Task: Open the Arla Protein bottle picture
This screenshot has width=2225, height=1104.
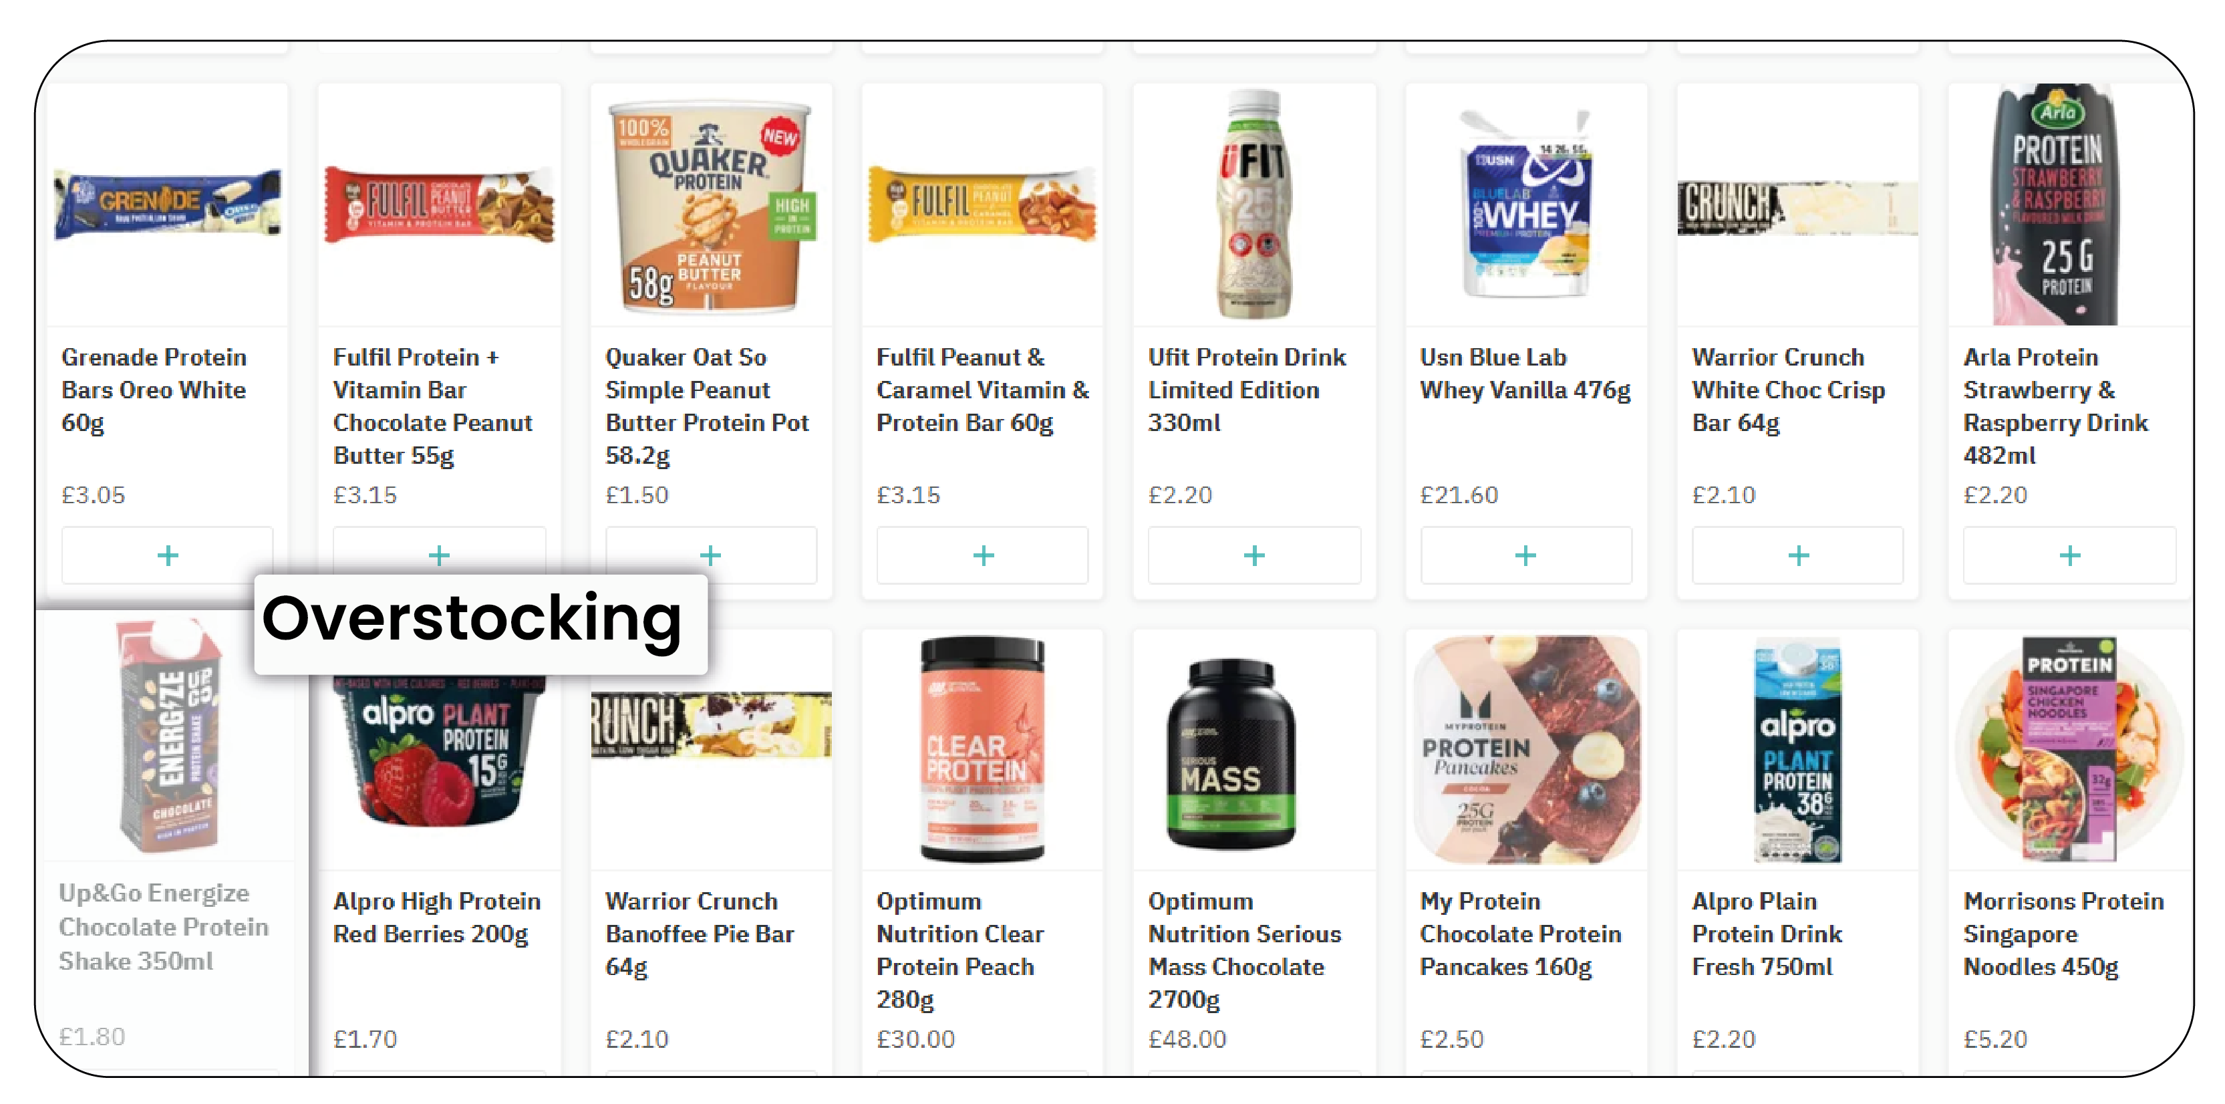Action: (2056, 206)
